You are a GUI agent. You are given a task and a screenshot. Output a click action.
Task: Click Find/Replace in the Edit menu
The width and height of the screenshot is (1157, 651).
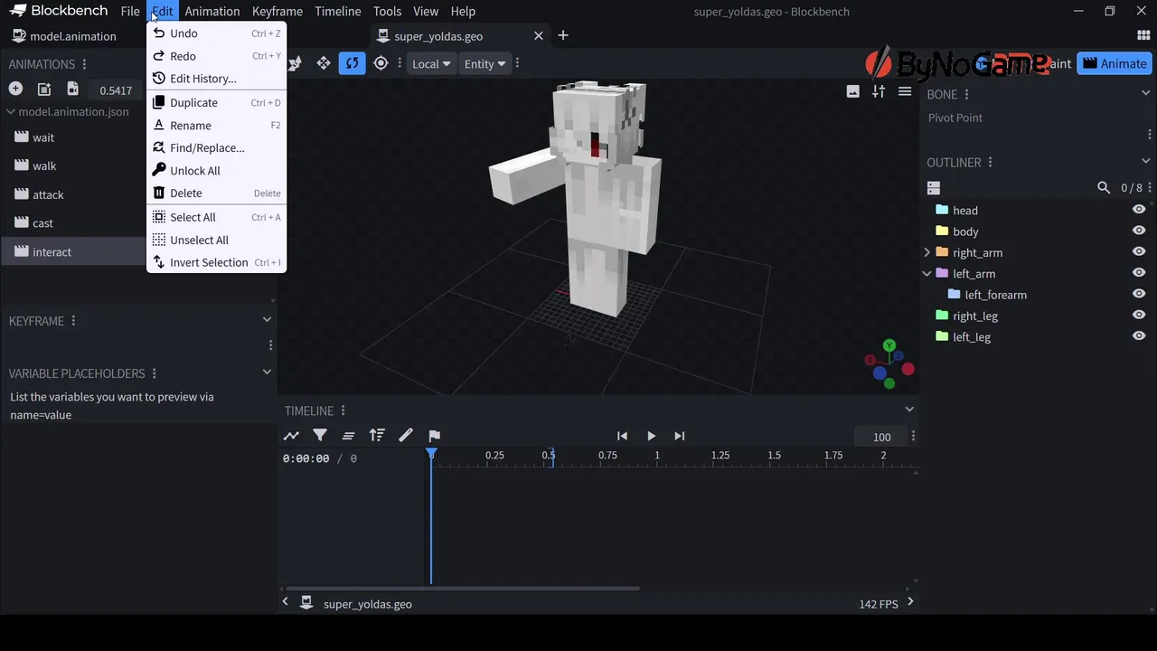217,148
